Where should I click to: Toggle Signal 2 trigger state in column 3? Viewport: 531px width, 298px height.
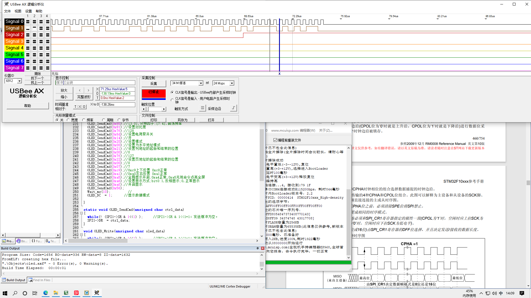click(41, 35)
